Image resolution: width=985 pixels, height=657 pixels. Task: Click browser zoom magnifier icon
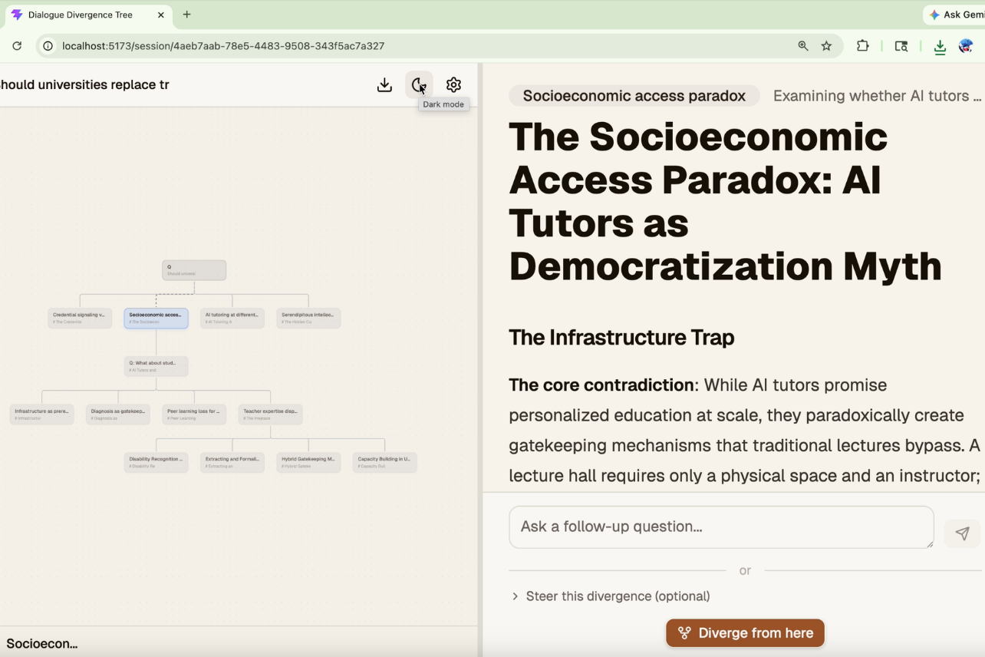pos(803,46)
